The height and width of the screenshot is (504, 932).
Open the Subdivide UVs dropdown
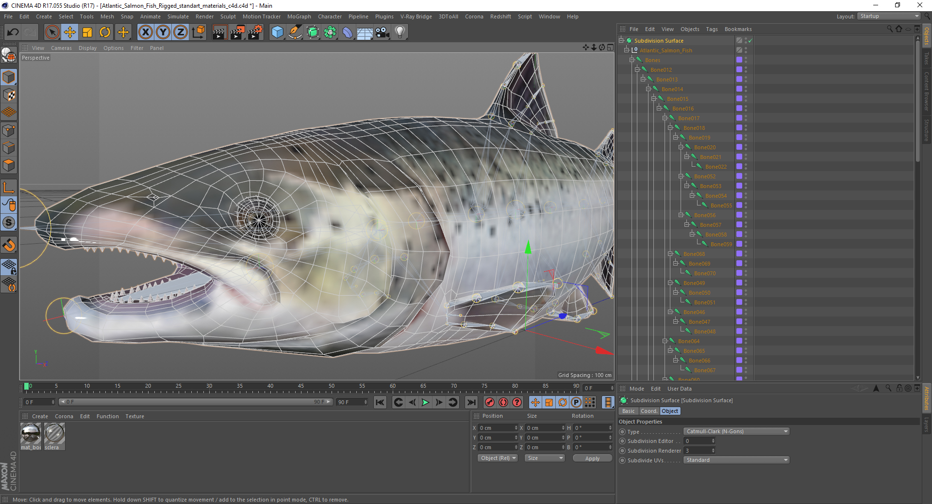tap(736, 460)
